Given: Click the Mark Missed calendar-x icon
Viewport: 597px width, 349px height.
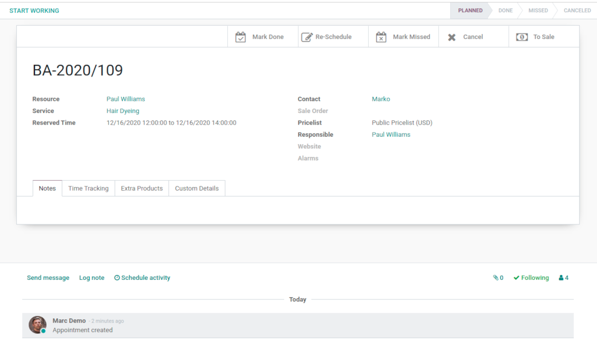Looking at the screenshot, I should [381, 37].
